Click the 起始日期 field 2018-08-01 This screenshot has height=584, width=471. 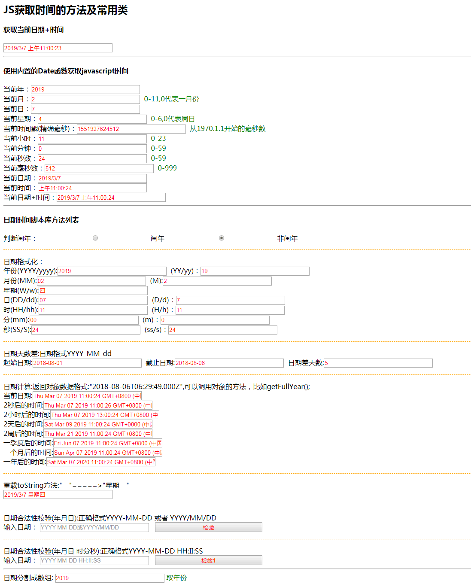(87, 363)
